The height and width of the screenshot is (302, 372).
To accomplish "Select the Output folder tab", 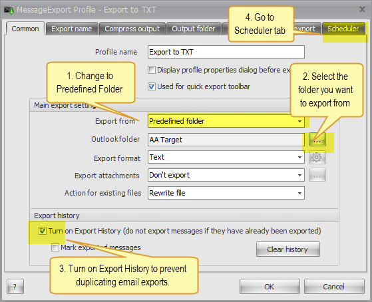I will 194,29.
